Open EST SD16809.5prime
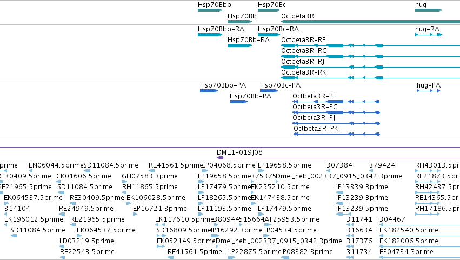The image size is (460, 260). 162,236
